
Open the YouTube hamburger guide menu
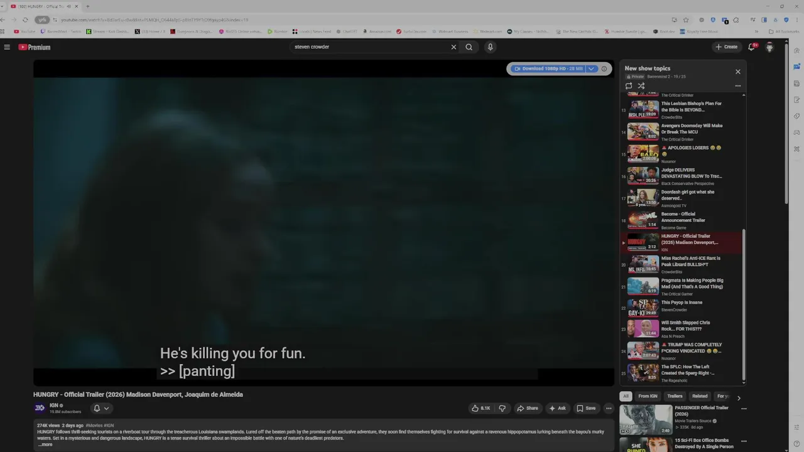click(x=7, y=47)
